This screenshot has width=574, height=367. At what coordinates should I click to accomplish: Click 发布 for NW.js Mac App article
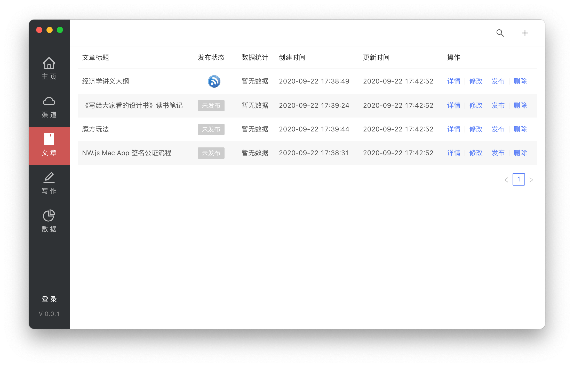click(498, 153)
